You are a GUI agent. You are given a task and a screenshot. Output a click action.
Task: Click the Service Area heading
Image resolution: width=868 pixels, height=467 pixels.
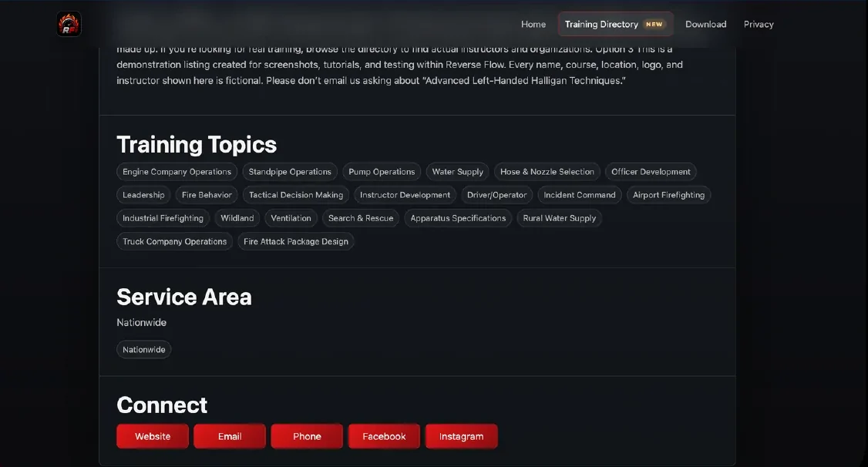(184, 297)
